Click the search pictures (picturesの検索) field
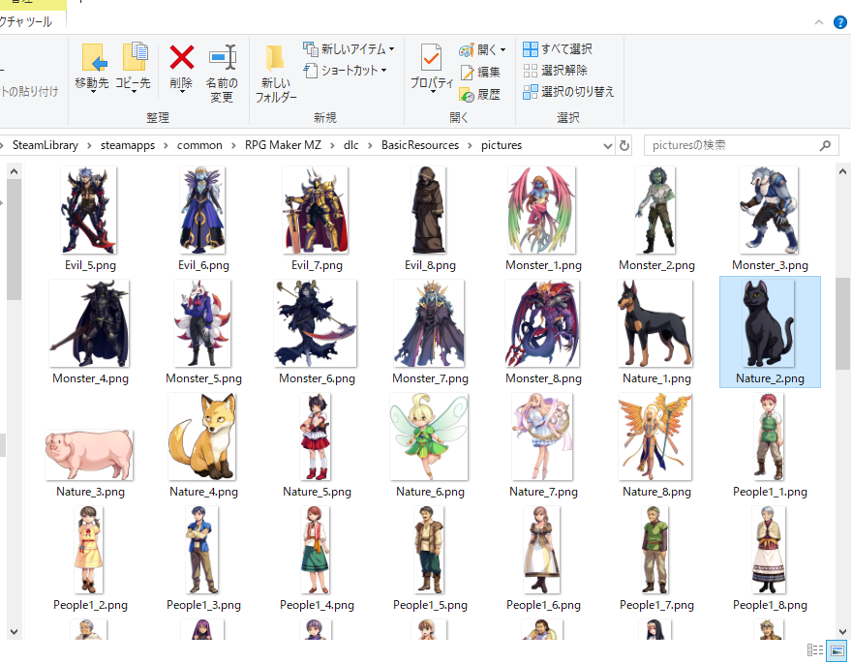 click(x=742, y=145)
